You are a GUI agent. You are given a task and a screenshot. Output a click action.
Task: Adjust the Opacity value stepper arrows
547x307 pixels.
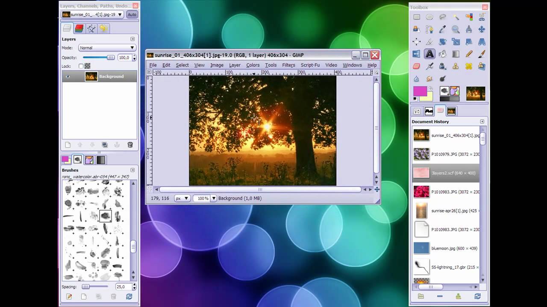[134, 58]
